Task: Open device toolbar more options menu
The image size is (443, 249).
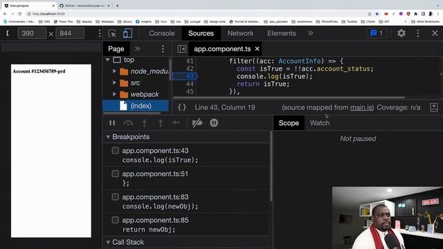Action: coord(100,33)
